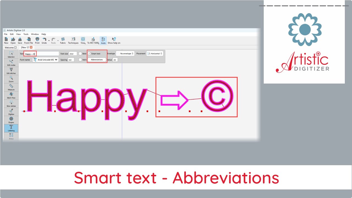This screenshot has height=198, width=352.
Task: Open the Edit menu
Action: click(x=12, y=34)
